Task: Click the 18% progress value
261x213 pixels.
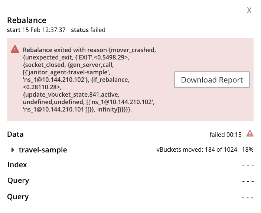Action: tap(248, 150)
